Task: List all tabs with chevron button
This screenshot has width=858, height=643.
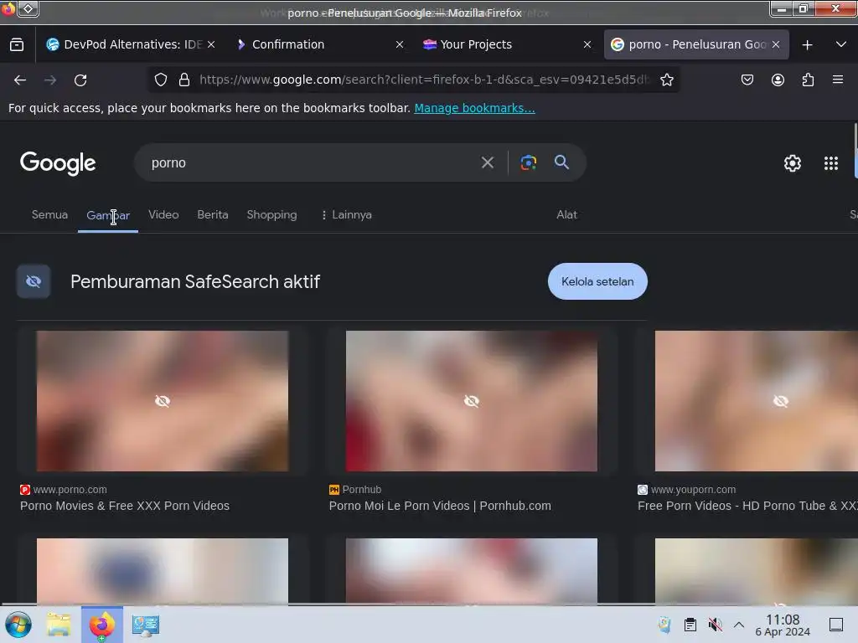Action: point(841,45)
